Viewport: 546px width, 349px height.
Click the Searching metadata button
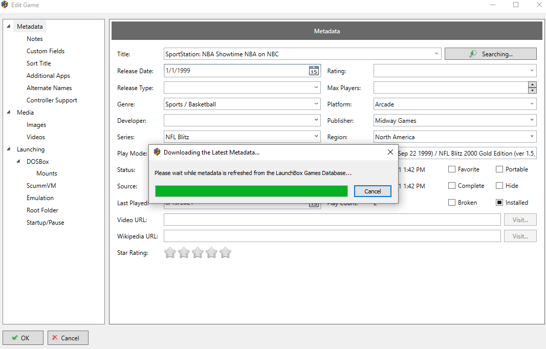[x=490, y=54]
